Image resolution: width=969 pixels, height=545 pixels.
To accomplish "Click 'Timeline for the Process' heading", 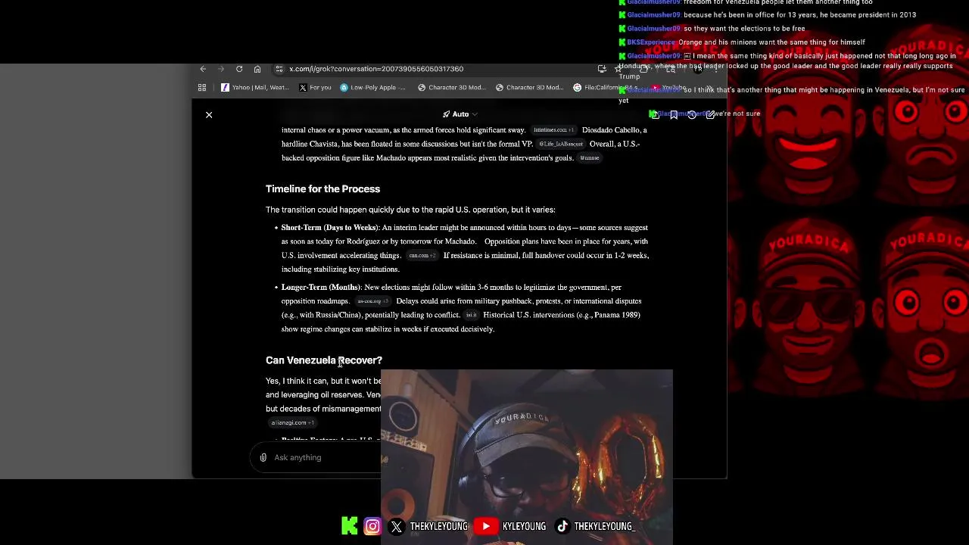I will (x=322, y=189).
